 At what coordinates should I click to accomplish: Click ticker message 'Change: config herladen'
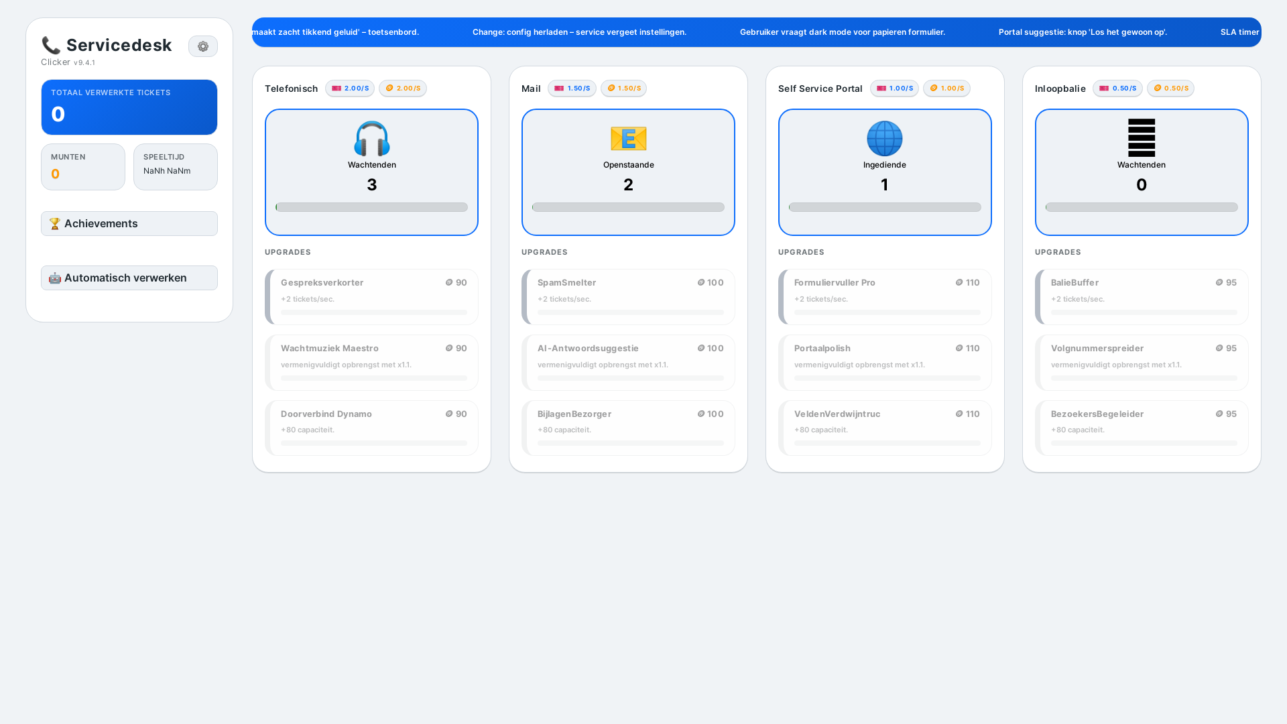tap(579, 32)
